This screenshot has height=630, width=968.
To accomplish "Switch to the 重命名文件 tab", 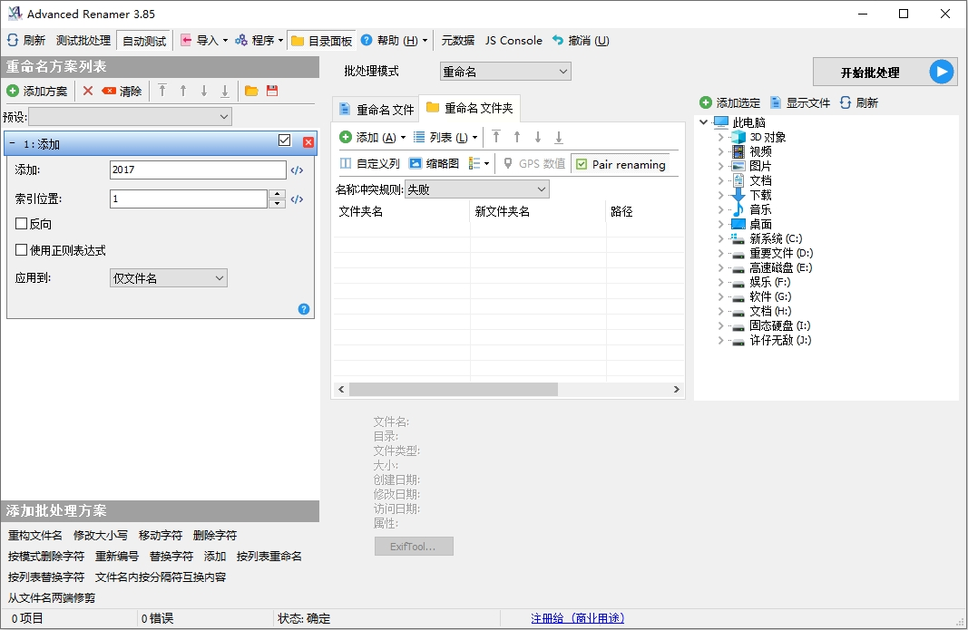I will tap(376, 110).
